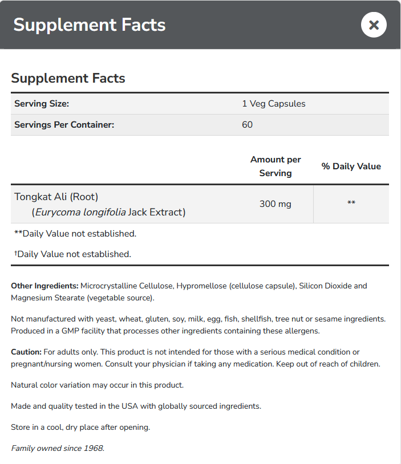The width and height of the screenshot is (401, 464).
Task: Click the servings count '60'
Action: [x=247, y=124]
